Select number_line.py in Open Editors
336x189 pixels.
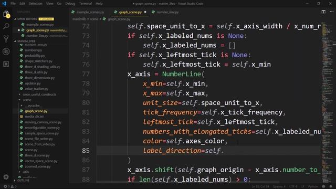pos(37,36)
